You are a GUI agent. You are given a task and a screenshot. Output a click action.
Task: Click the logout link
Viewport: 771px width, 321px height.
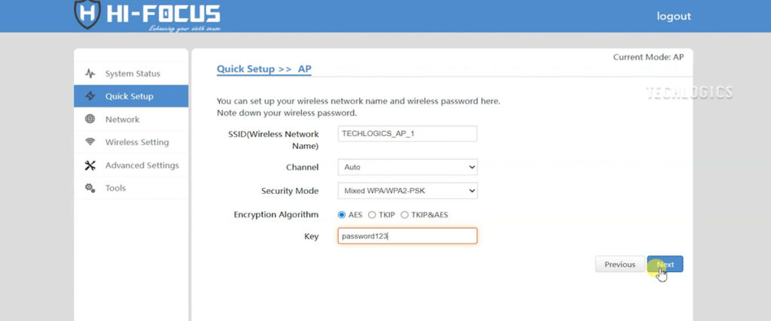coord(673,16)
